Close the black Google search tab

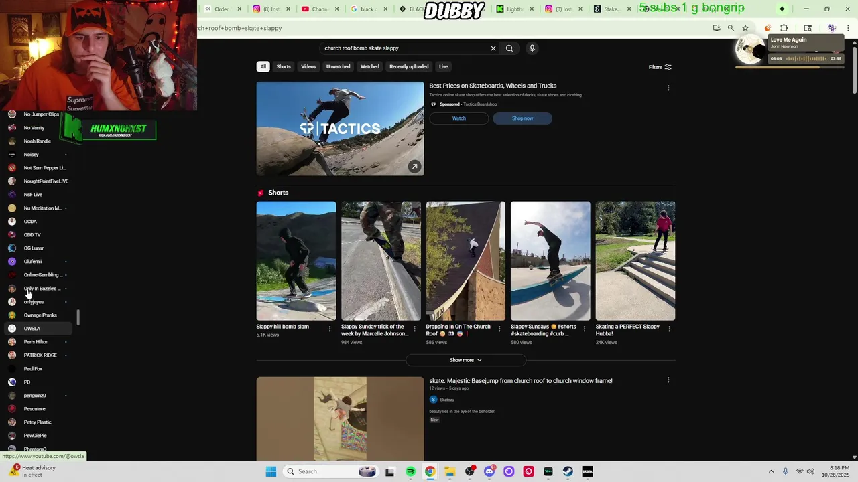(385, 9)
